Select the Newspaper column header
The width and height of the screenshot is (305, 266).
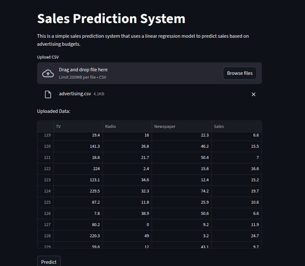click(164, 126)
